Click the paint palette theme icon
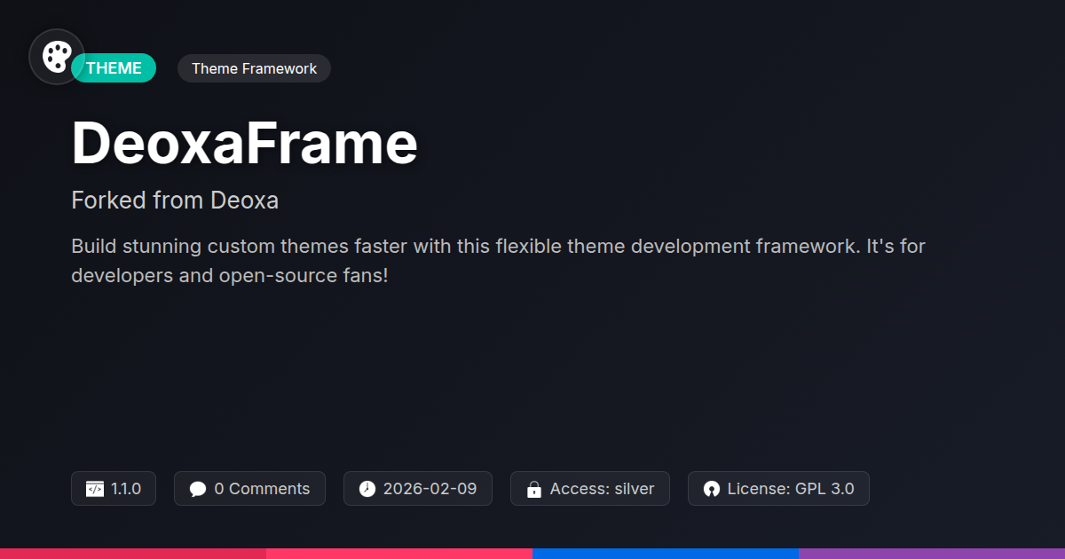1065x559 pixels. pyautogui.click(x=57, y=57)
